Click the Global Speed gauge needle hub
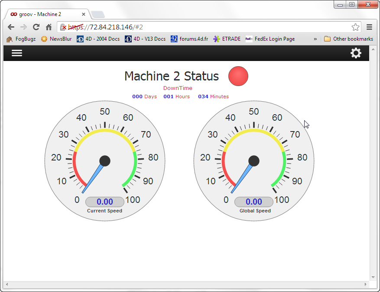The image size is (380, 292). tap(254, 161)
